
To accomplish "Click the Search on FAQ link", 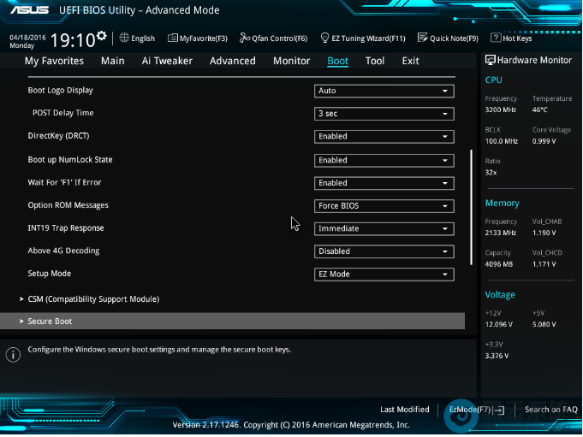I will (550, 410).
